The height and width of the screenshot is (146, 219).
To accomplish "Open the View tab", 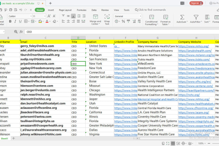I will click(x=116, y=10).
